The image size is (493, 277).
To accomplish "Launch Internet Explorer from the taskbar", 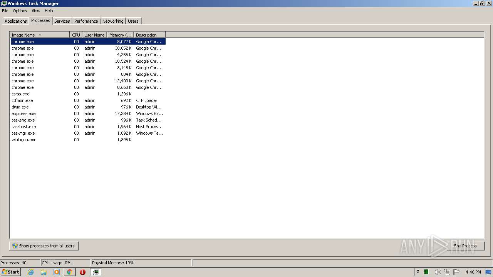I will pyautogui.click(x=30, y=272).
